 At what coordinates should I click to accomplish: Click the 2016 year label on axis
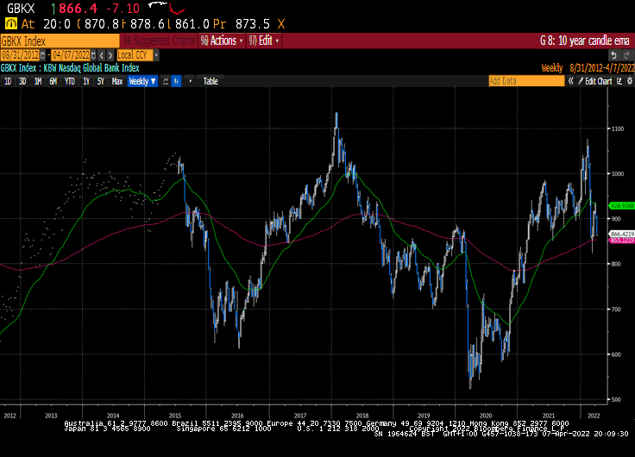[x=237, y=416]
